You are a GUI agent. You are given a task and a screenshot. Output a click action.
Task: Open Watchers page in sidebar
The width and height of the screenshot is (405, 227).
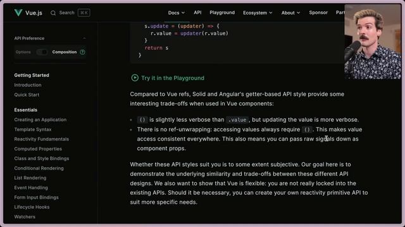pyautogui.click(x=25, y=217)
